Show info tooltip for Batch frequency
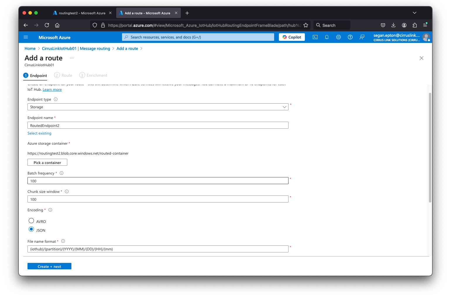The height and width of the screenshot is (295, 450). [61, 173]
